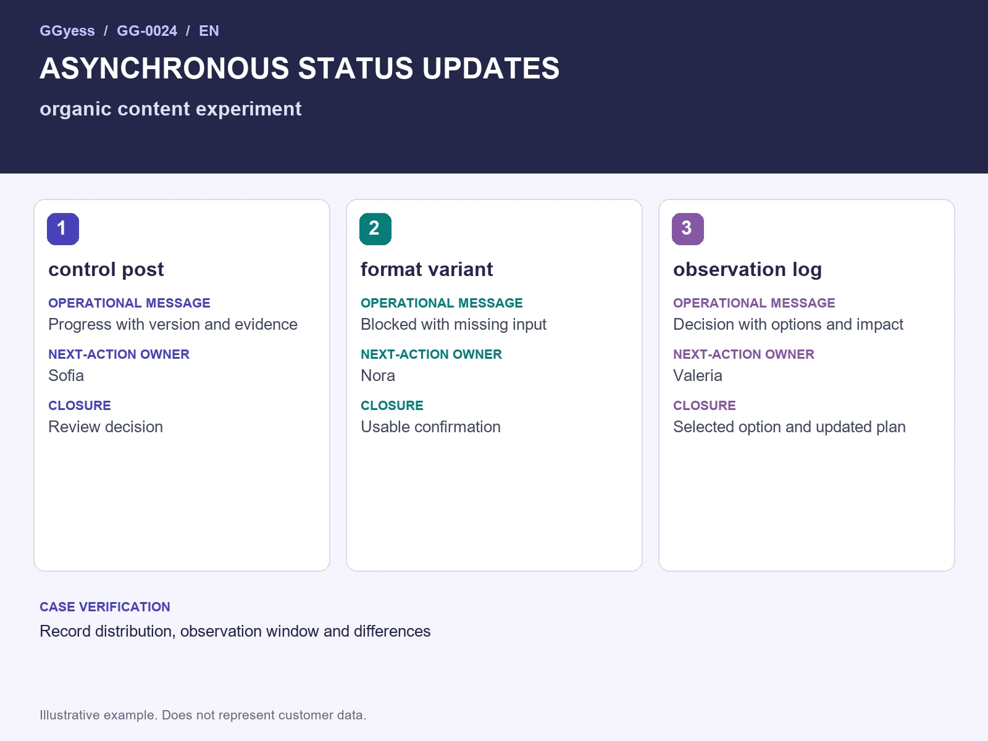988x741 pixels.
Task: Click Next-Action Owner label above Nora
Action: pos(431,354)
